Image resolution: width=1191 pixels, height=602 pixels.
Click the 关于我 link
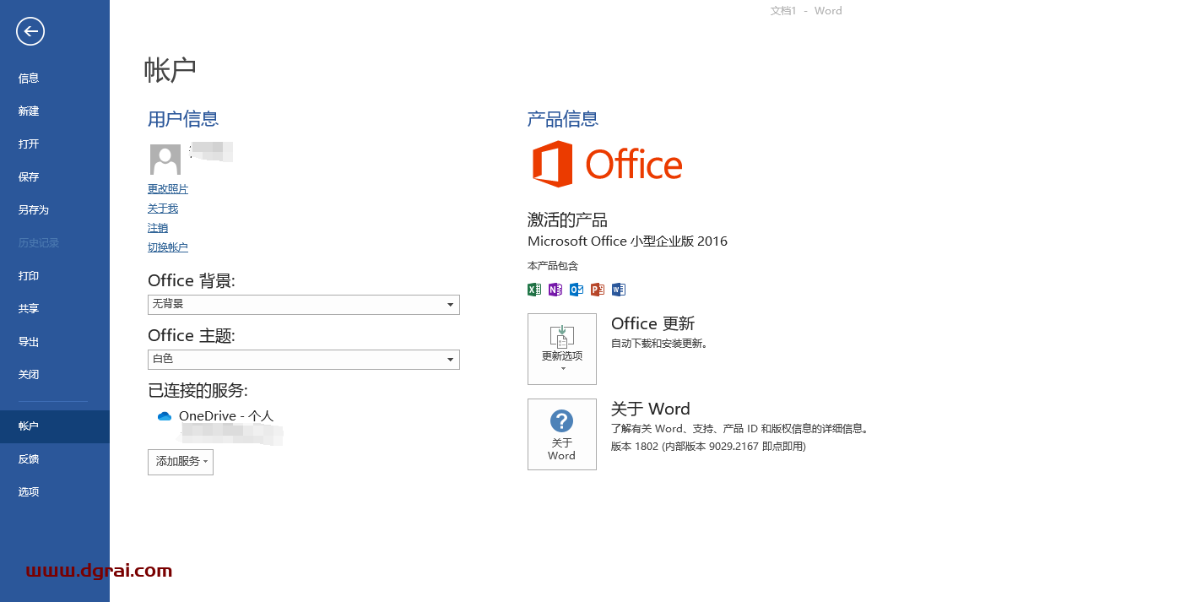click(x=163, y=209)
